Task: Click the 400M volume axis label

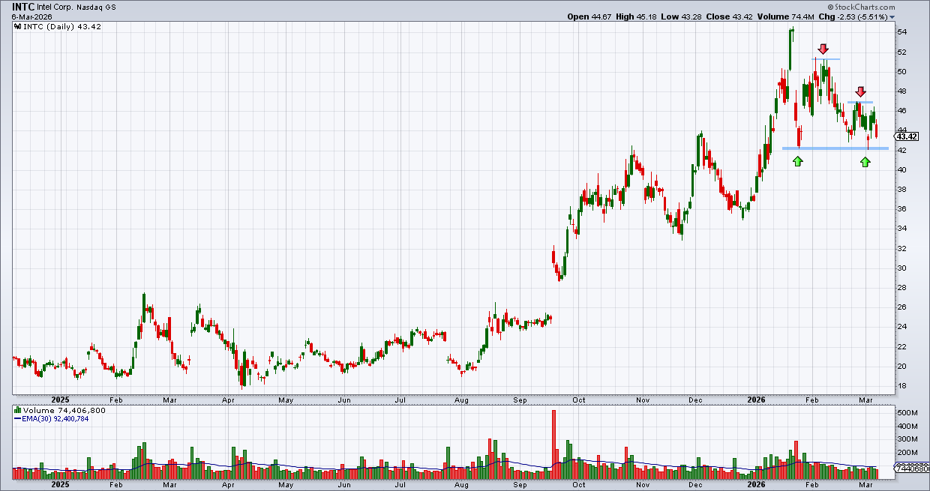Action: pos(907,427)
